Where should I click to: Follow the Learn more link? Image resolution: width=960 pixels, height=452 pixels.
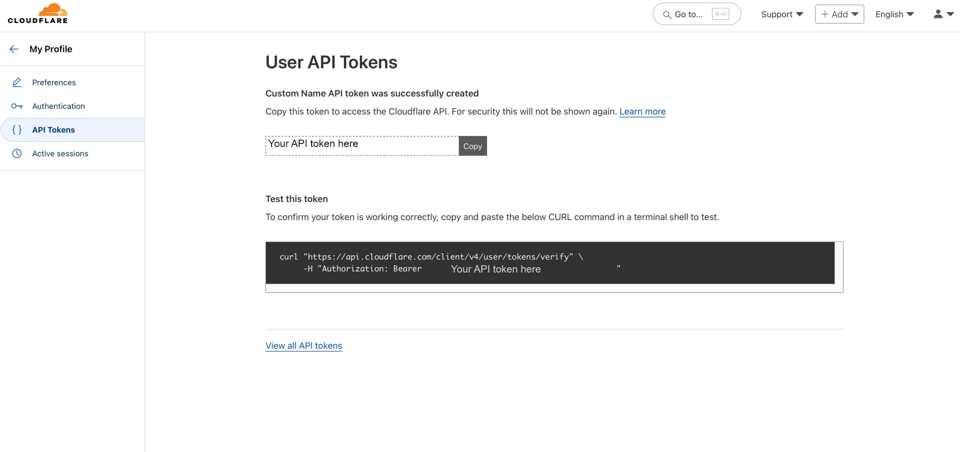tap(642, 112)
